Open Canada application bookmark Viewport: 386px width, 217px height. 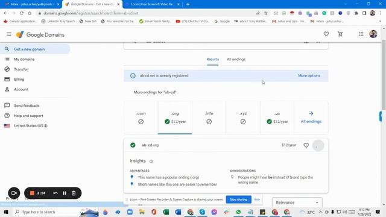21,22
